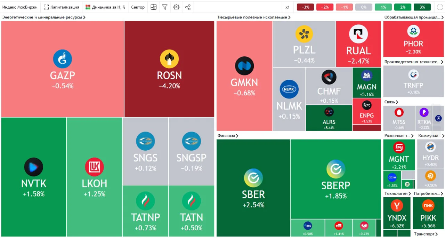Expand the Технологии sector header
Image resolution: width=445 pixels, height=238 pixels.
click(397, 193)
